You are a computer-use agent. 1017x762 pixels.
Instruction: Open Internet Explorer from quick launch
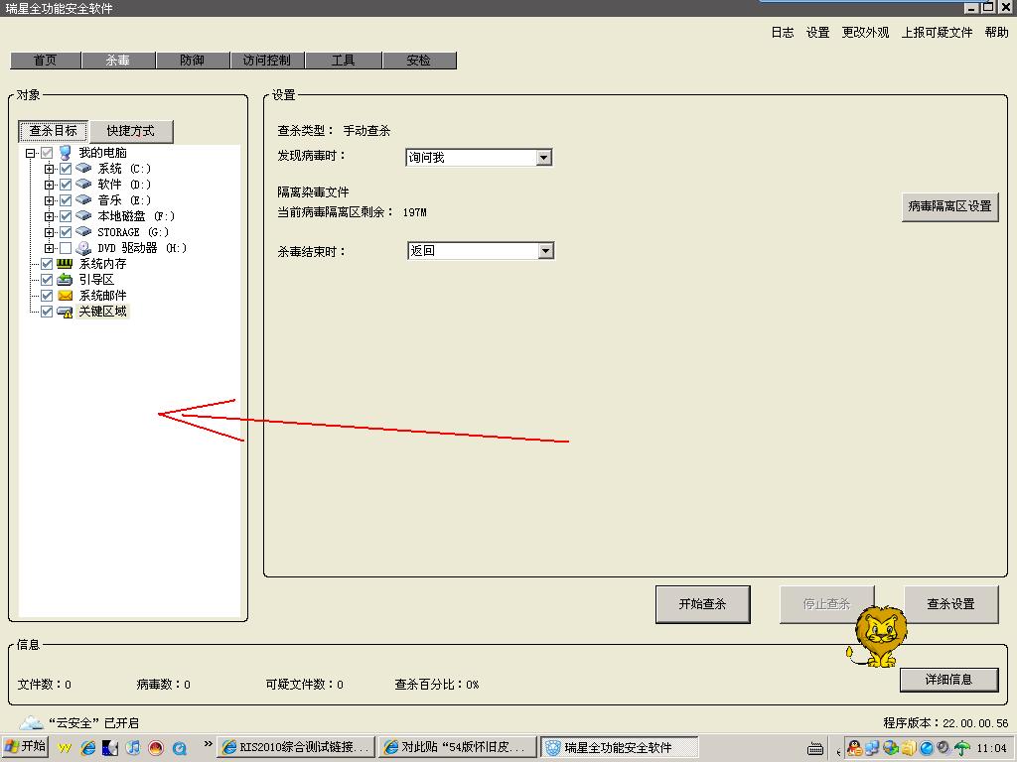88,748
